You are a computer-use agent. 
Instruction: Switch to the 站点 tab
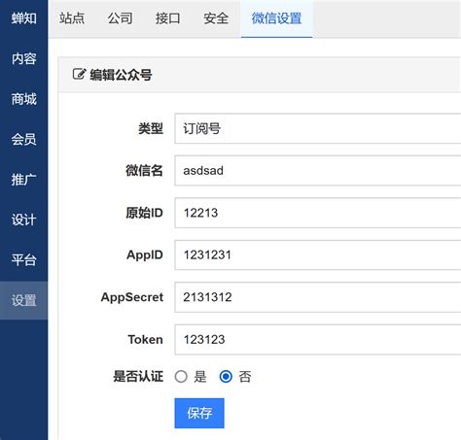tap(72, 18)
